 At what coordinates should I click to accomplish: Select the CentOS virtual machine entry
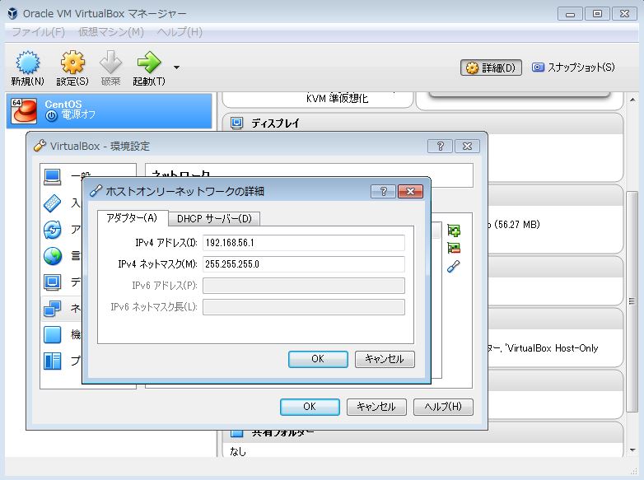pyautogui.click(x=110, y=110)
